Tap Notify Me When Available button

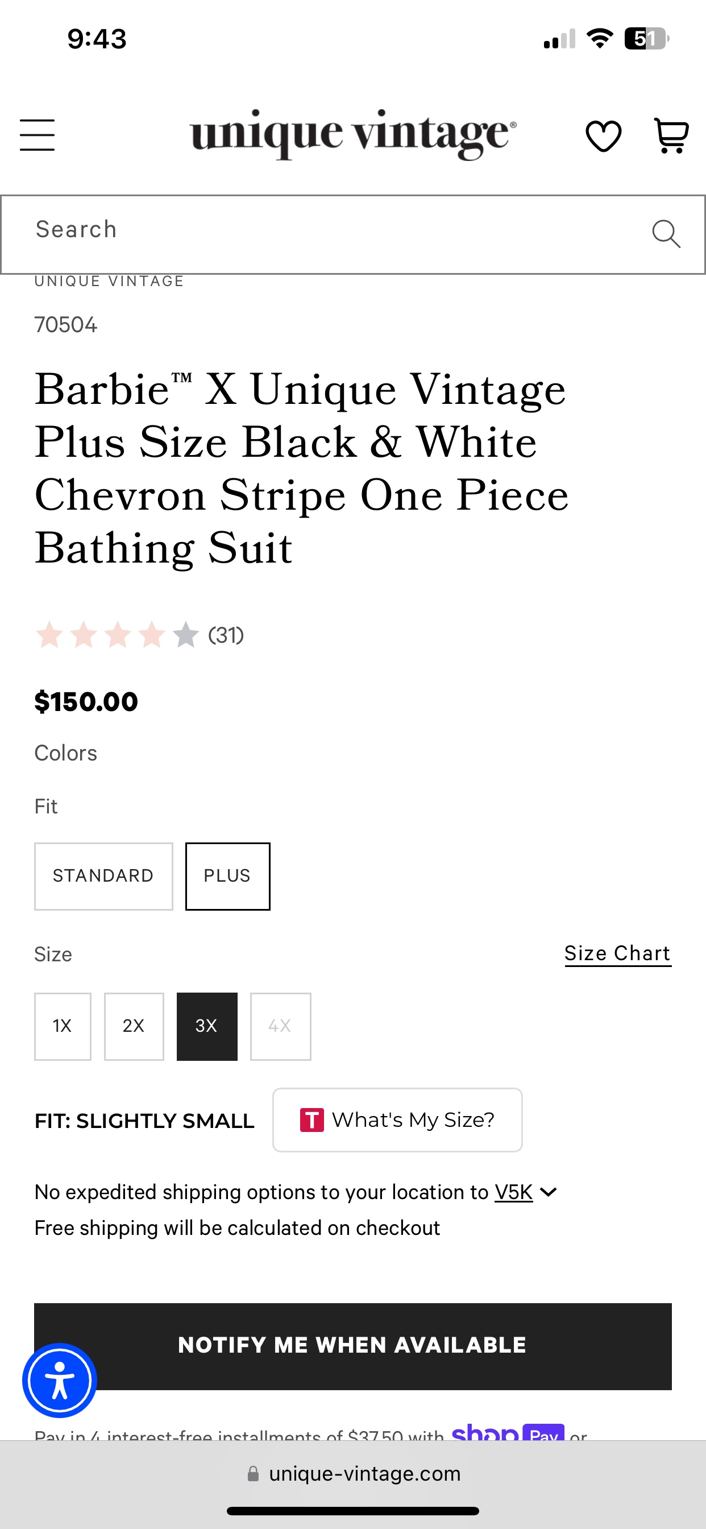[x=352, y=1346]
